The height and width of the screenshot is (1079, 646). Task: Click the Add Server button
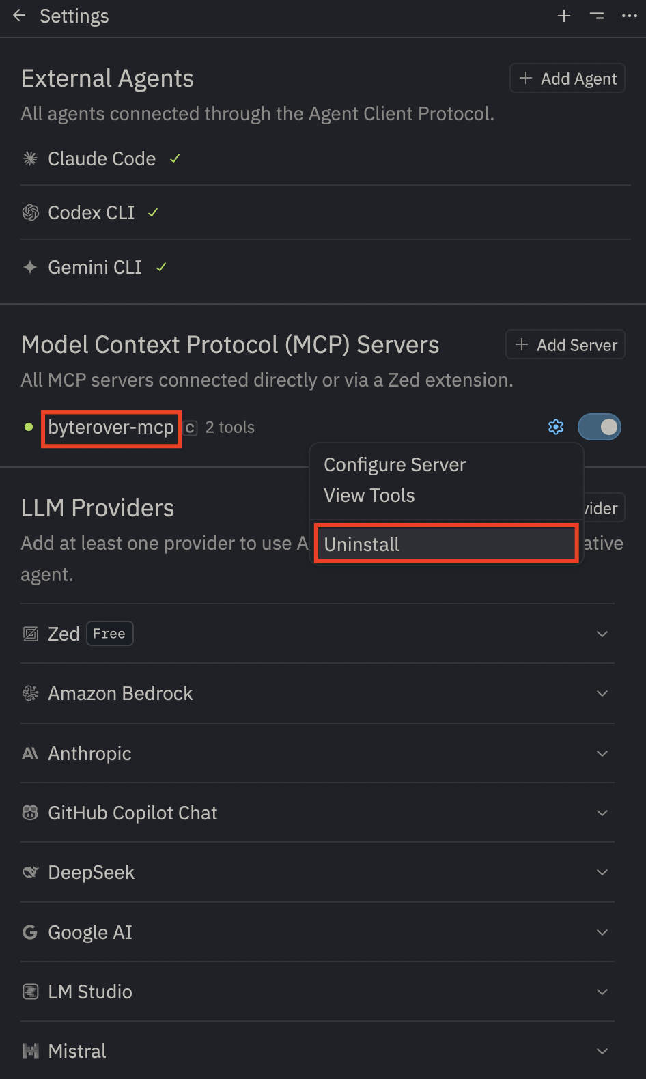(565, 344)
